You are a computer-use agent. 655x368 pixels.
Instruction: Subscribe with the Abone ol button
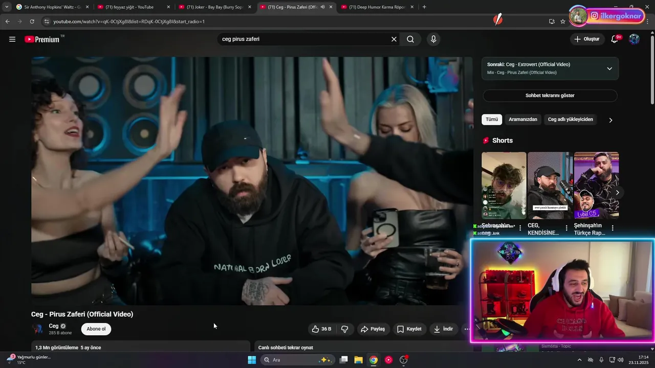pyautogui.click(x=96, y=329)
